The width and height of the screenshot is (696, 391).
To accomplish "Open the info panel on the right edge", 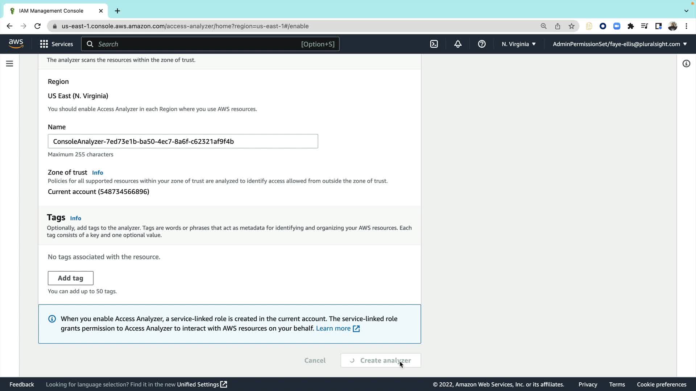I will 686,64.
